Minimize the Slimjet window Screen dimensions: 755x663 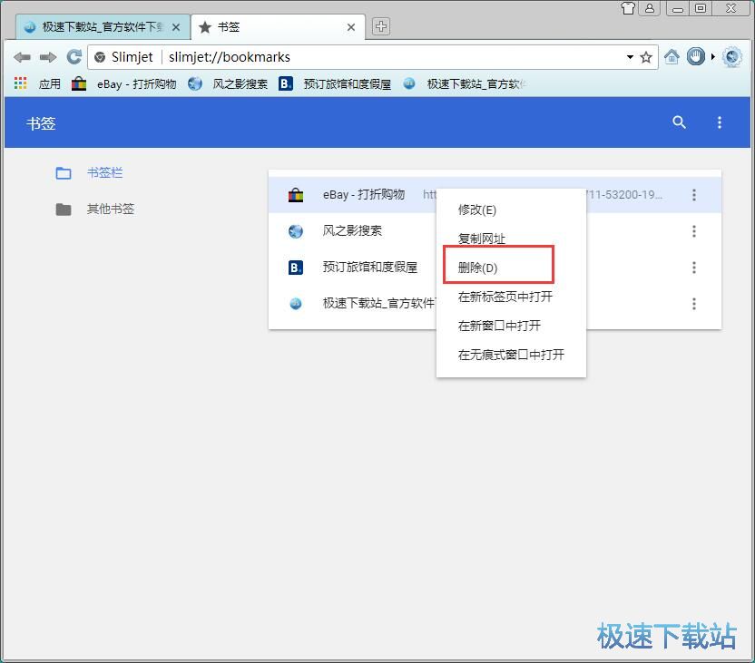[678, 8]
